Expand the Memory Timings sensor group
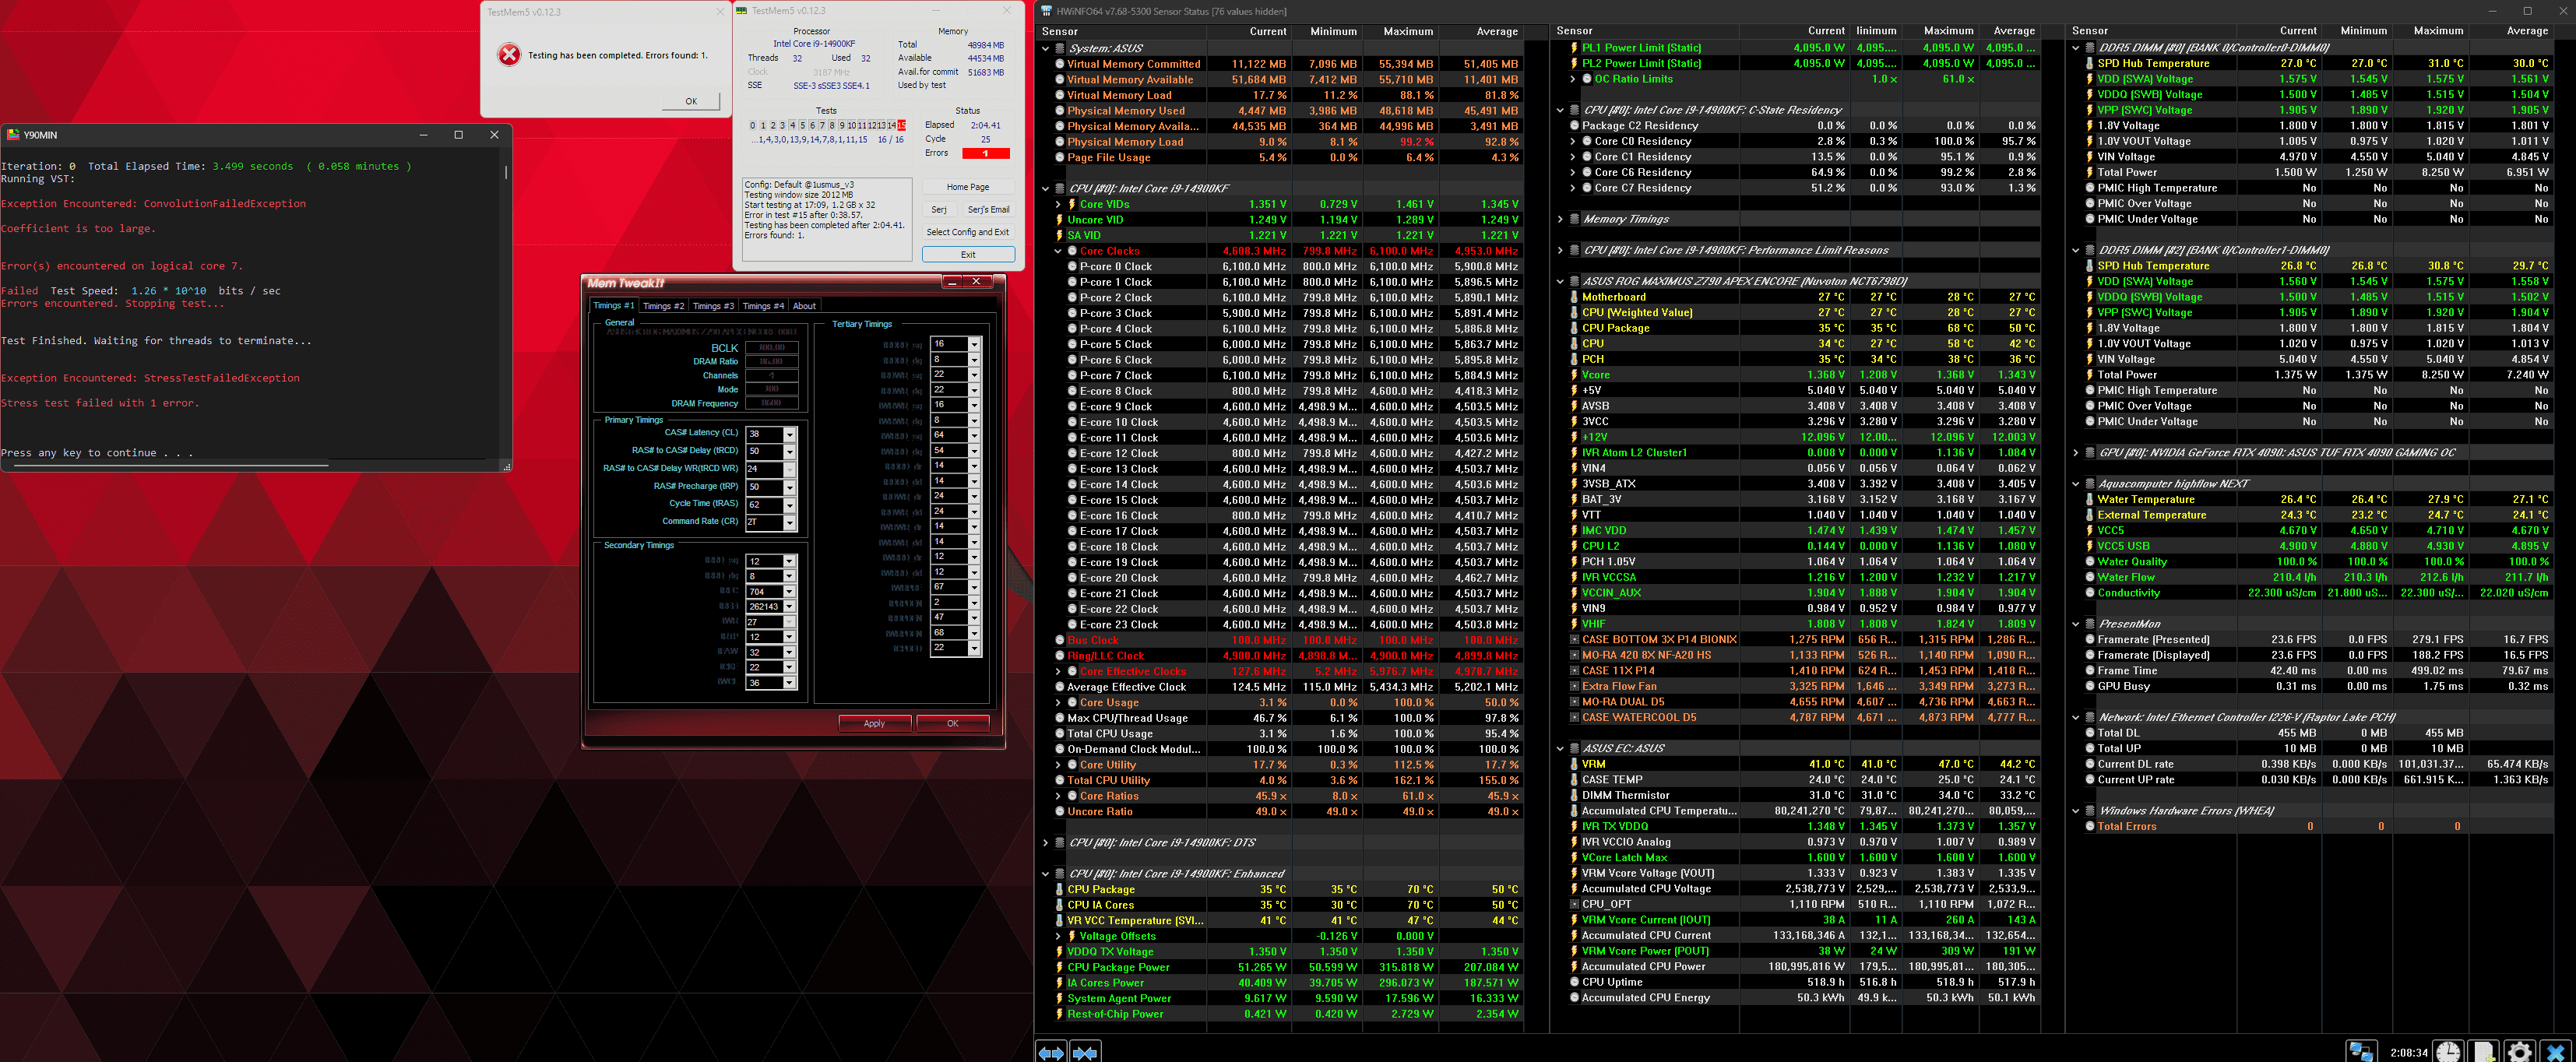Screen dimensions: 2576x1062 (x=1560, y=219)
